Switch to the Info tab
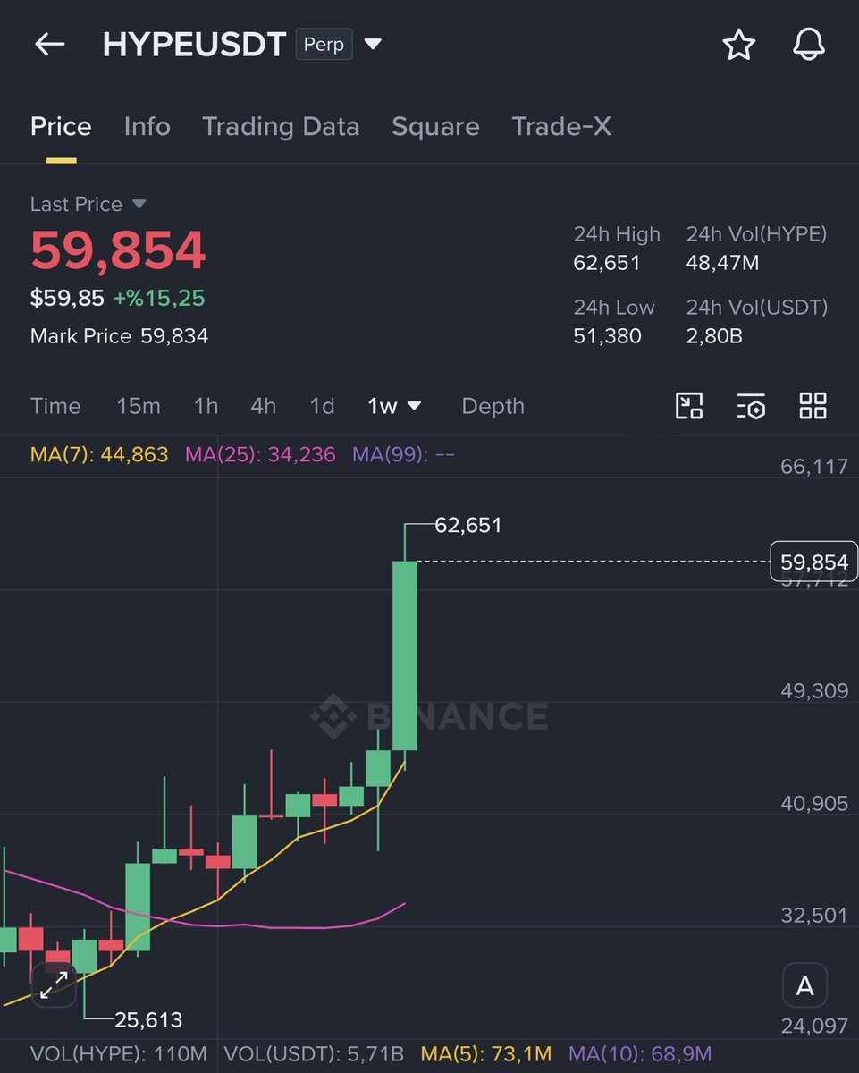The height and width of the screenshot is (1073, 859). (147, 127)
